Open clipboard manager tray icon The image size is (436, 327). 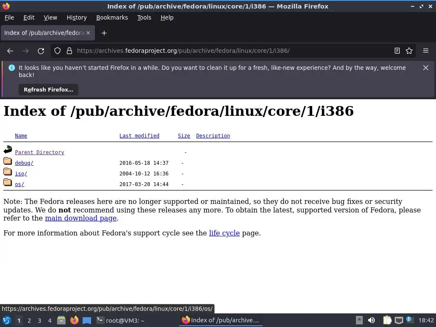(387, 320)
